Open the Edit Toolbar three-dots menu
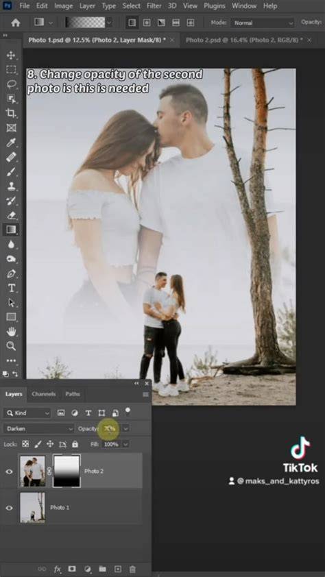 (x=11, y=360)
